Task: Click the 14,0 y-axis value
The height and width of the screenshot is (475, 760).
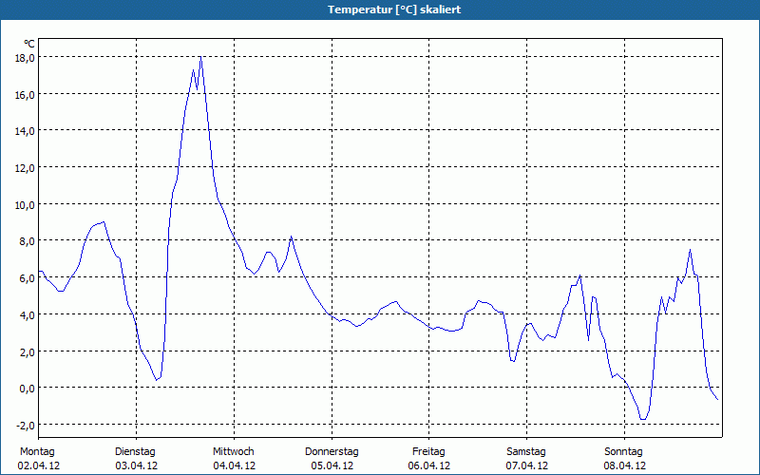Action: pyautogui.click(x=25, y=131)
